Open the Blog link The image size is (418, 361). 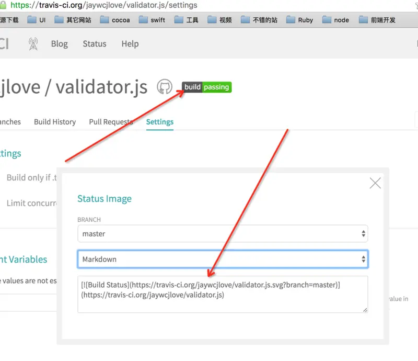[x=60, y=44]
